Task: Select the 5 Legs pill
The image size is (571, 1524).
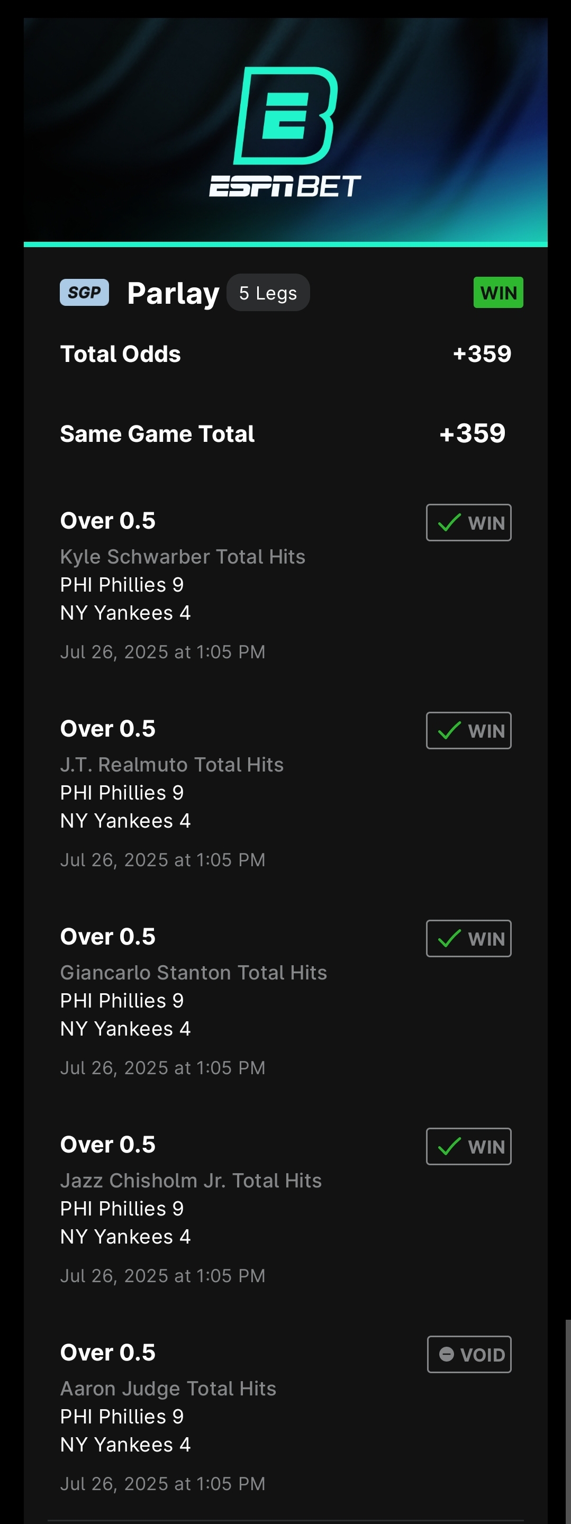Action: click(x=268, y=293)
